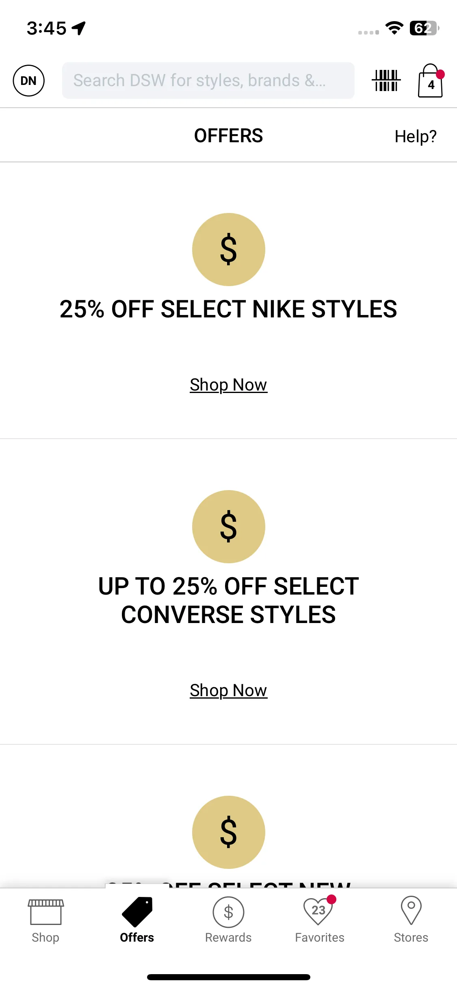The height and width of the screenshot is (990, 457).
Task: Click the Converse offer dollar badge
Action: 228,527
